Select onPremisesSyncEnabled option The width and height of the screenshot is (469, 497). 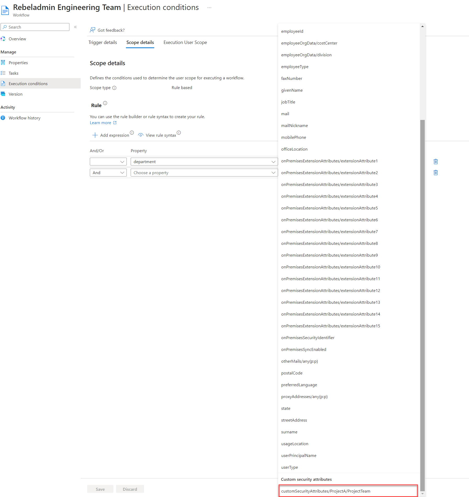(x=349, y=349)
